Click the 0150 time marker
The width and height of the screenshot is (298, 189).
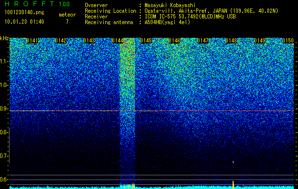pos(288,41)
